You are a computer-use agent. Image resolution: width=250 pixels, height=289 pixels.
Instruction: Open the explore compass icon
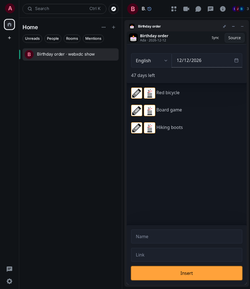coord(114,9)
